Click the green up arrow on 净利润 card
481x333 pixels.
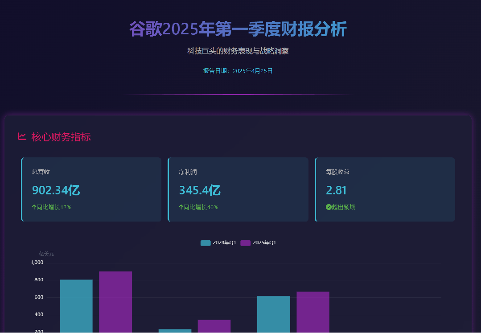click(x=181, y=207)
